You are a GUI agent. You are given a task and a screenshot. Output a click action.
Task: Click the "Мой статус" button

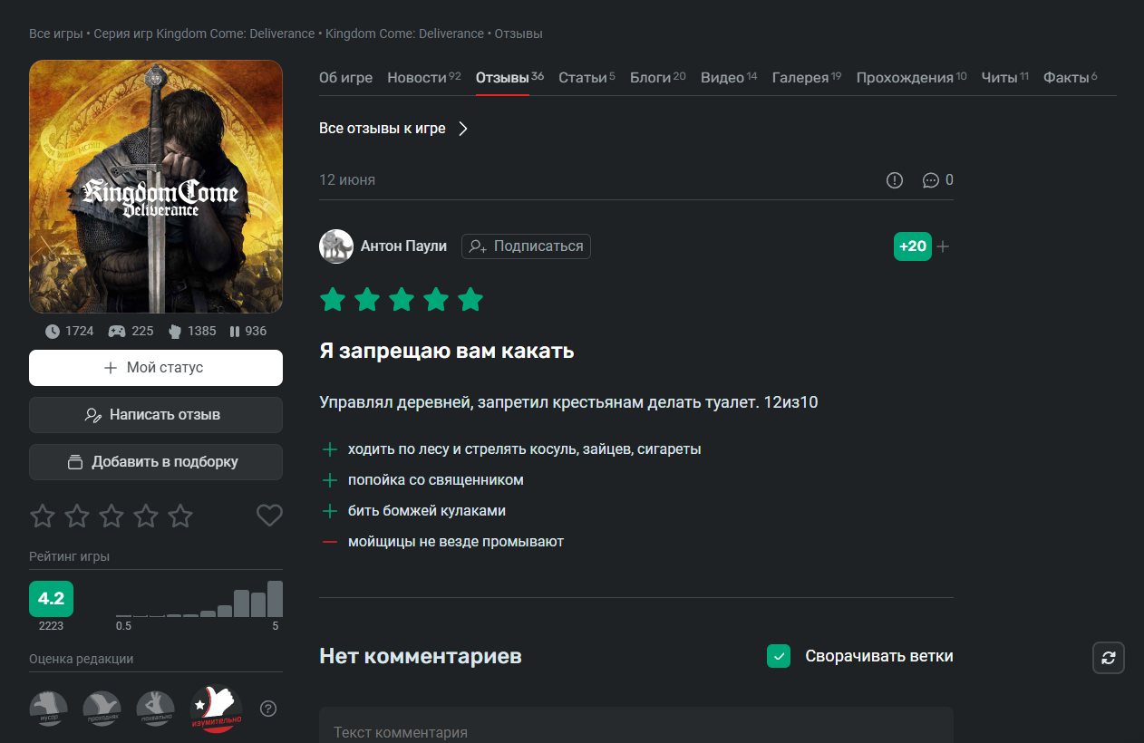[x=156, y=368]
